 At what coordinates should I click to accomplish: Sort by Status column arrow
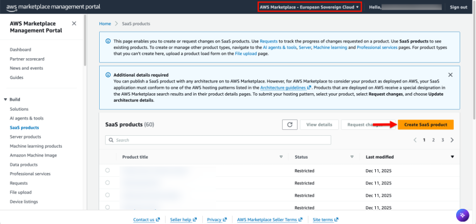[x=352, y=157]
